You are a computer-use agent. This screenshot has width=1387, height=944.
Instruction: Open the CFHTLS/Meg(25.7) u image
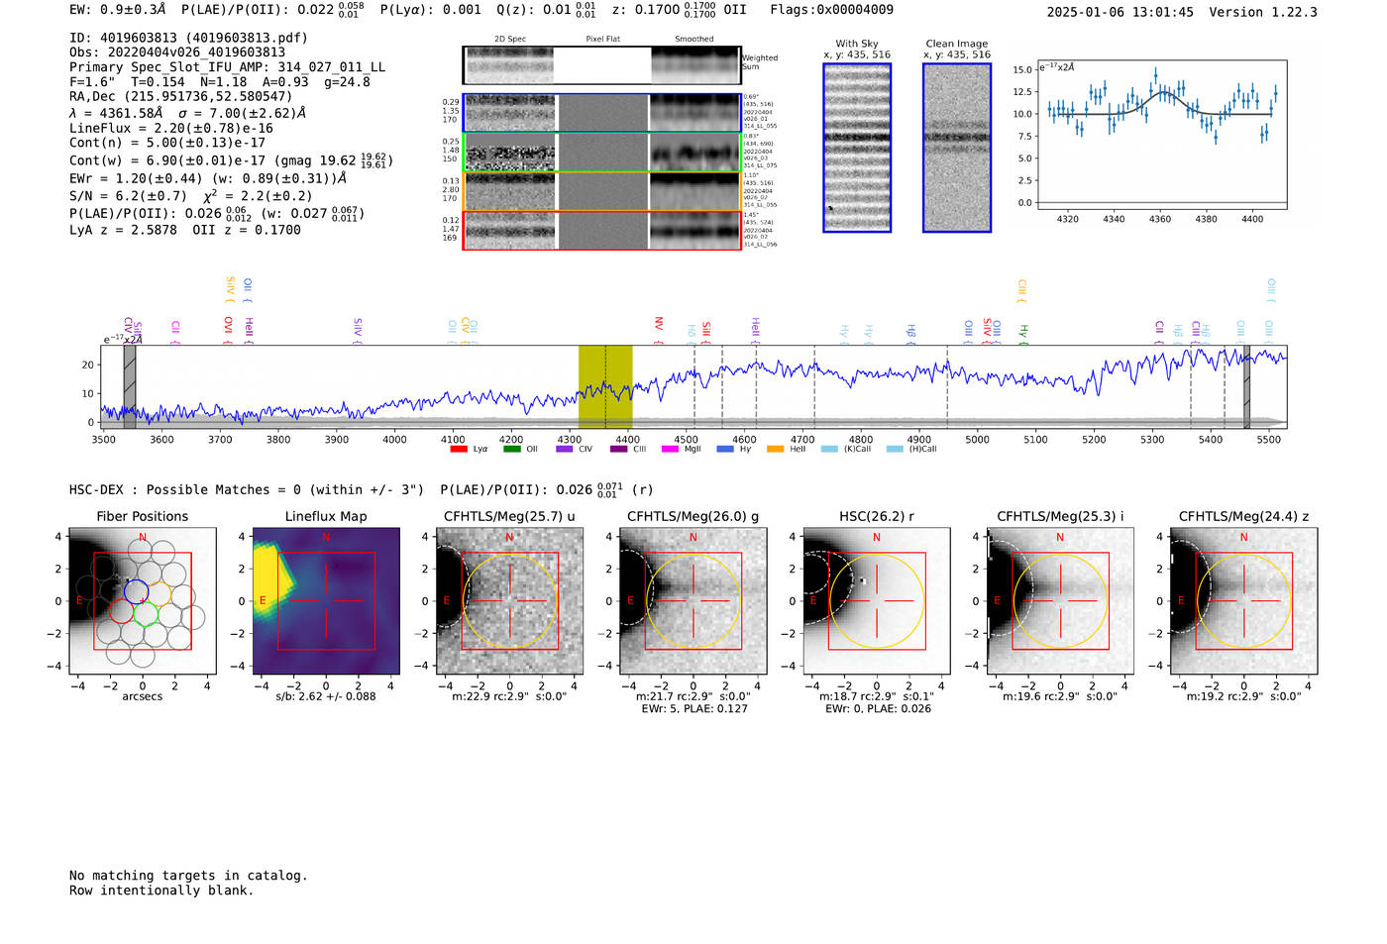(509, 601)
